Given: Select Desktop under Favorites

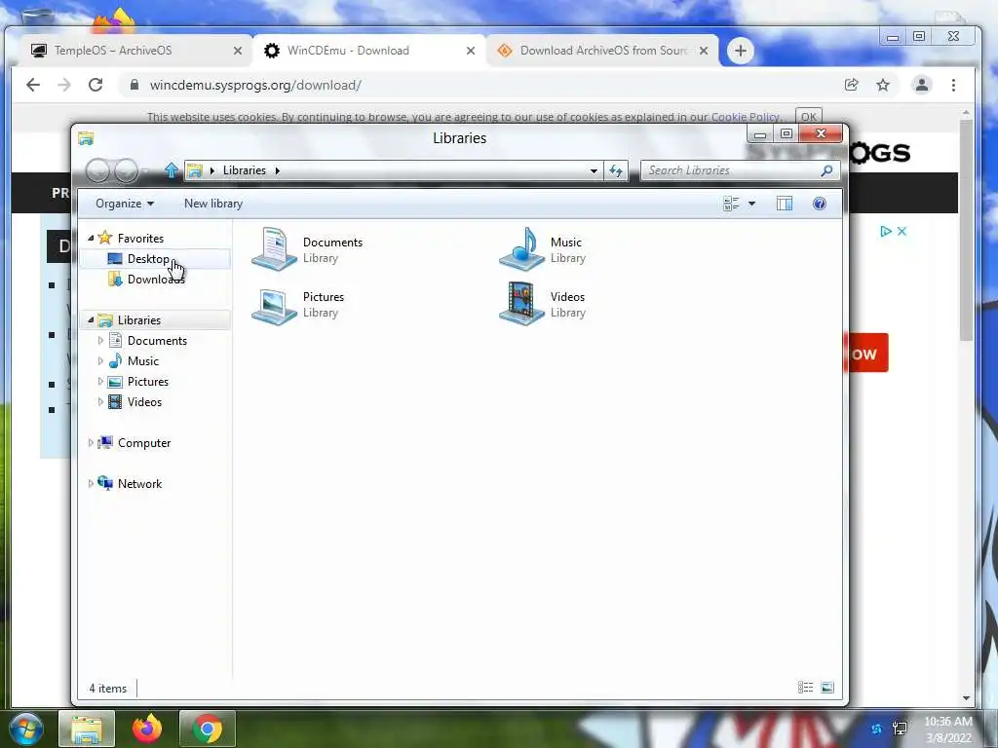Looking at the screenshot, I should point(155,259).
